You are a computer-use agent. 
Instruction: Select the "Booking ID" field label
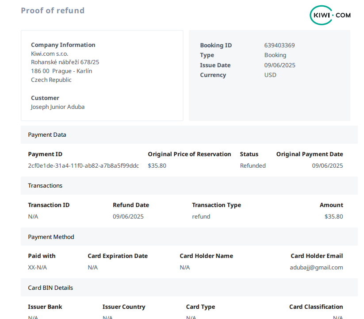pyautogui.click(x=216, y=45)
